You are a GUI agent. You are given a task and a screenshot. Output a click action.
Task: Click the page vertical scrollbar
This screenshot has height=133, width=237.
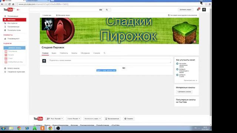click(x=211, y=62)
